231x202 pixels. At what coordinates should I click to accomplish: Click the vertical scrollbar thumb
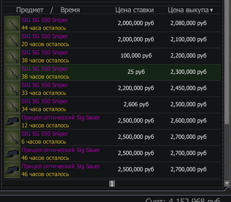click(x=227, y=62)
